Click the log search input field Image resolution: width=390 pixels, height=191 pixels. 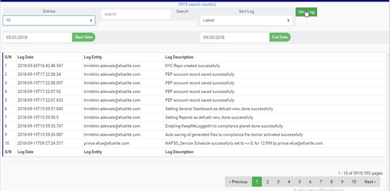point(136,14)
